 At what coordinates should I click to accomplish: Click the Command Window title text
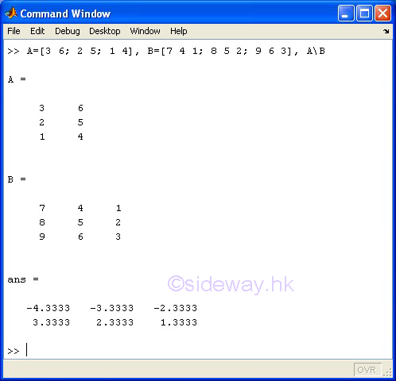pos(65,13)
